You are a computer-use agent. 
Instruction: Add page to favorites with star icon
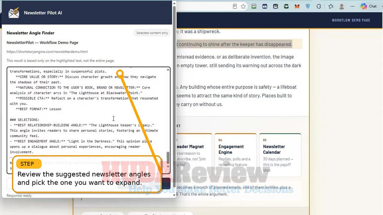pos(243,6)
